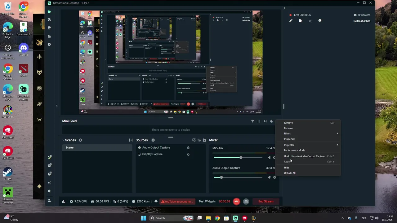
Task: Toggle viewer count eye icon
Action: click(x=355, y=15)
